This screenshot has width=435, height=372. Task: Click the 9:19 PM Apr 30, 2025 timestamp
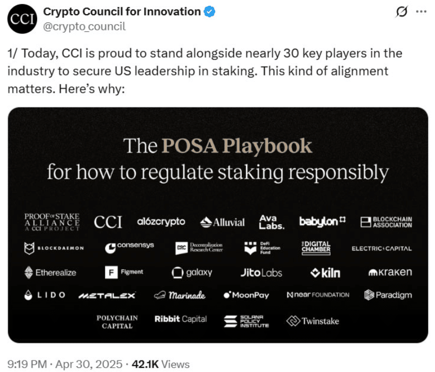click(x=65, y=364)
